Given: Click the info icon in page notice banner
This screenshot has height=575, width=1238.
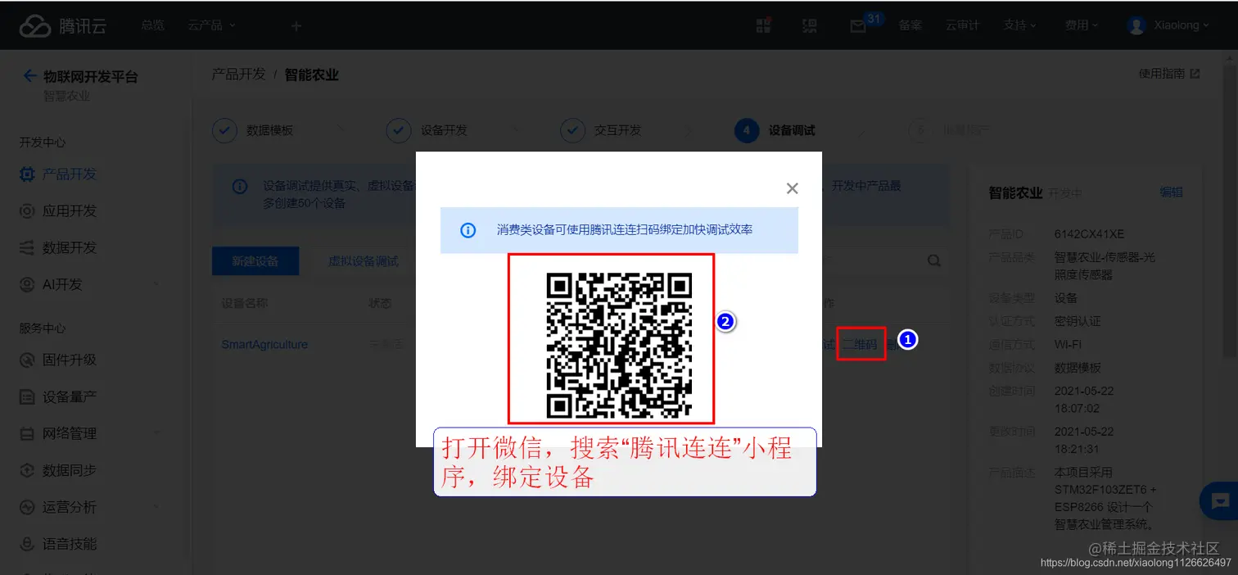Looking at the screenshot, I should tap(240, 187).
